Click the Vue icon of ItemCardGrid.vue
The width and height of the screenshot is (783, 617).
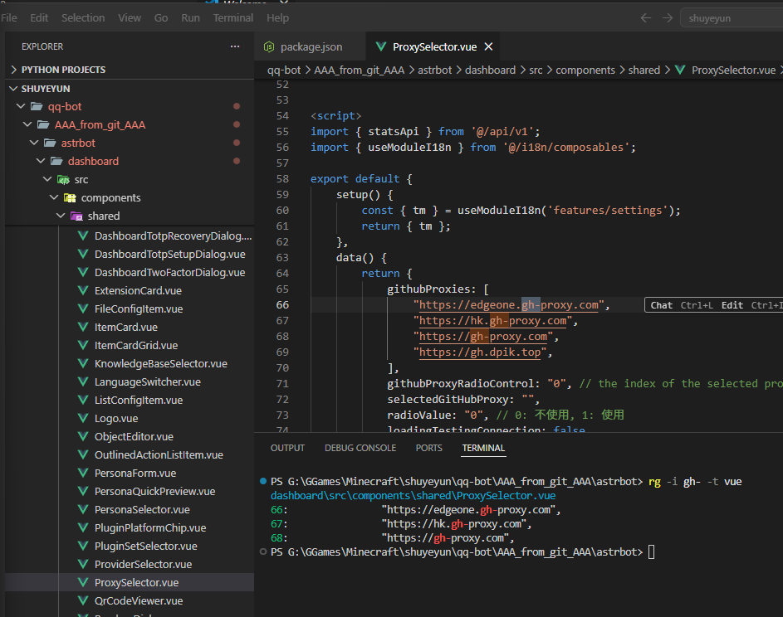[83, 345]
